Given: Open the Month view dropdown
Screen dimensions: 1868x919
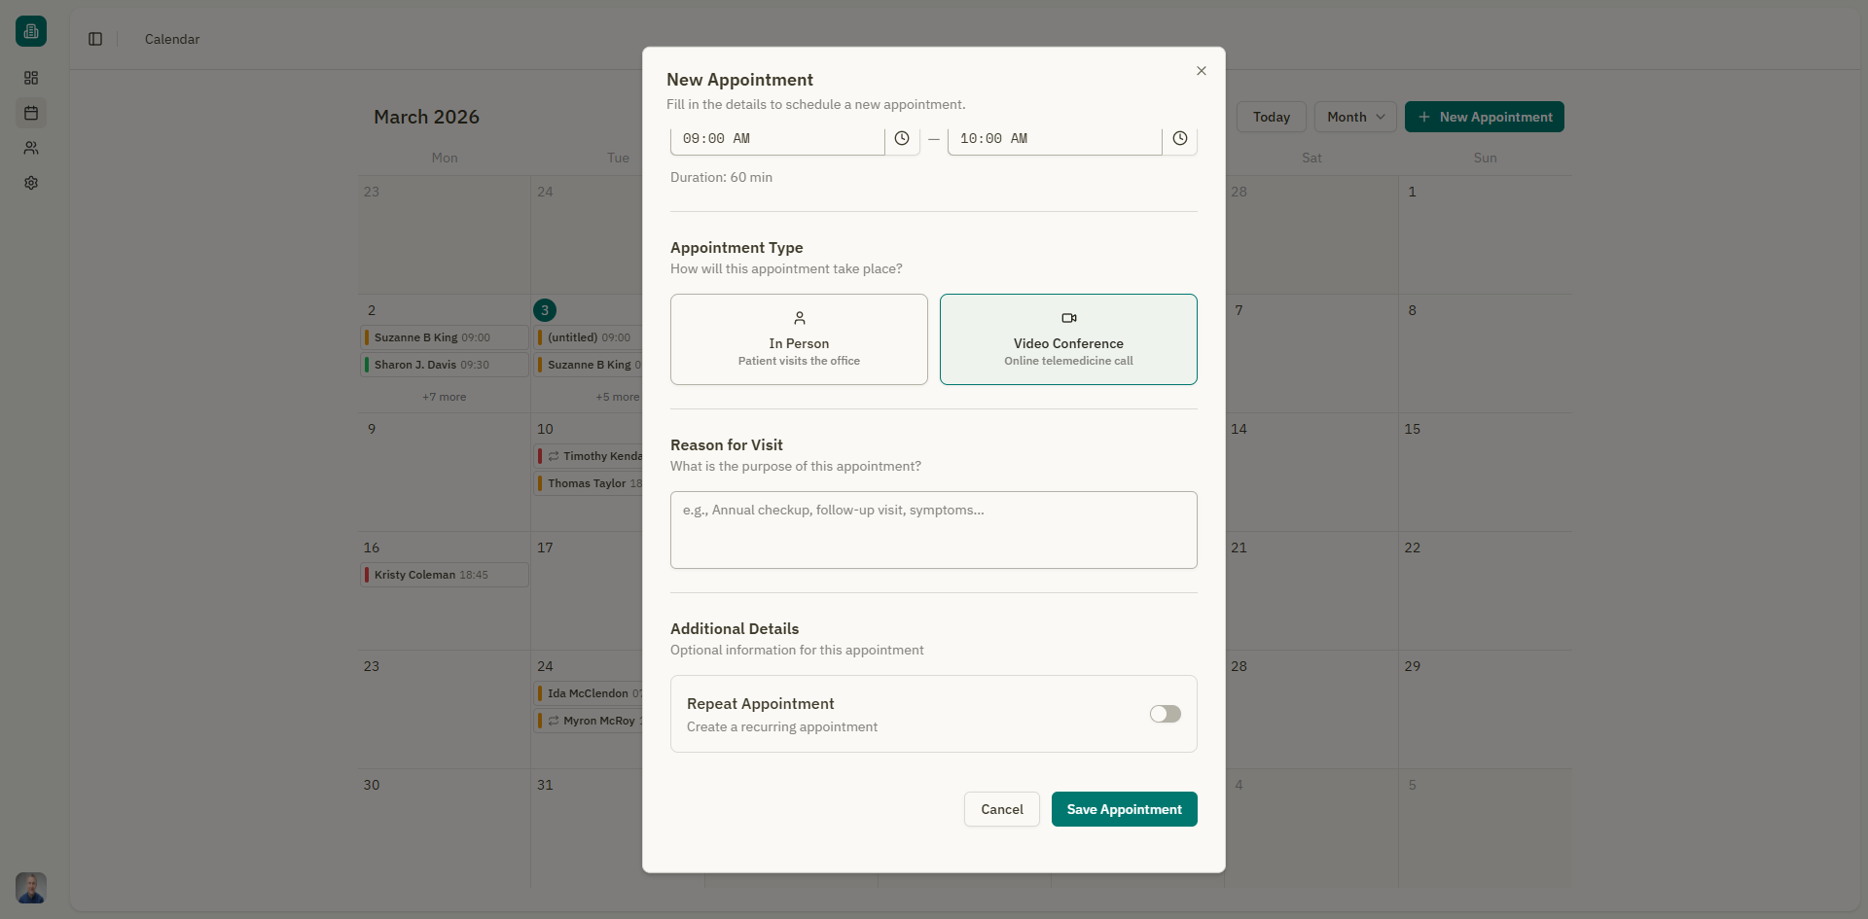Looking at the screenshot, I should click(1354, 117).
